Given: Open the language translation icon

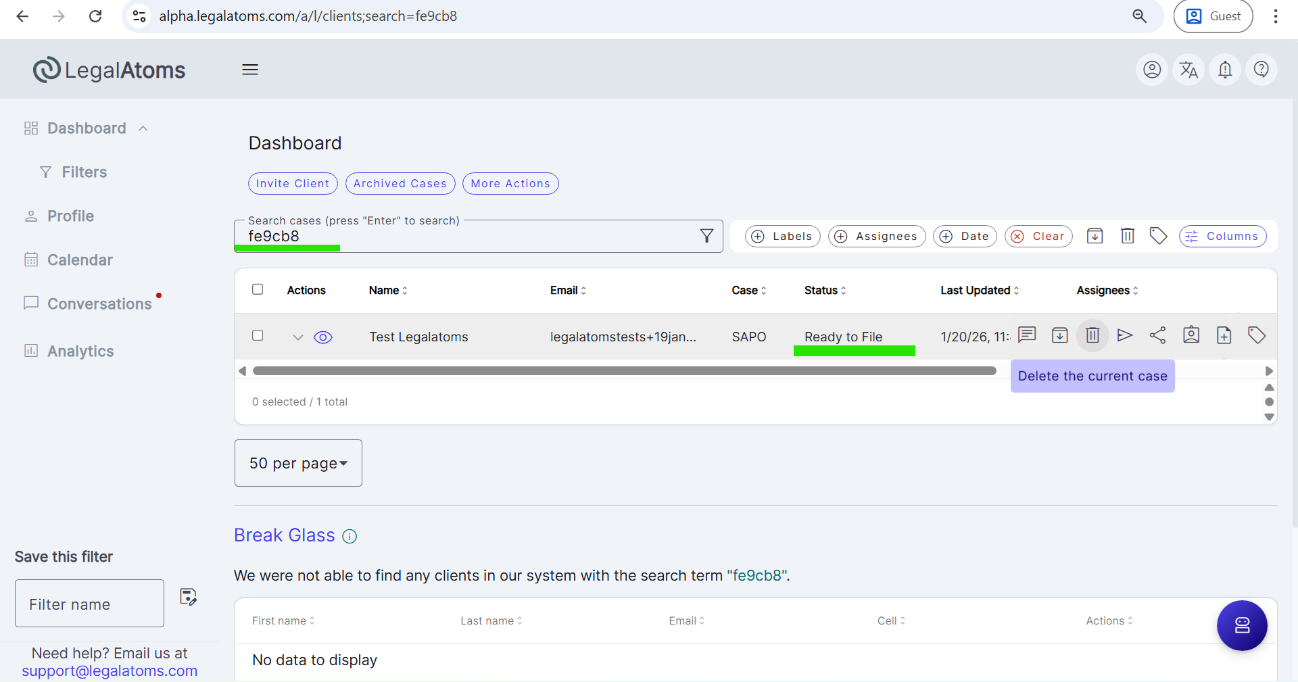Looking at the screenshot, I should coord(1188,70).
